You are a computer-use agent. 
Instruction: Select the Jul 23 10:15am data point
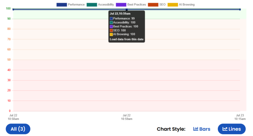tap(240, 10)
